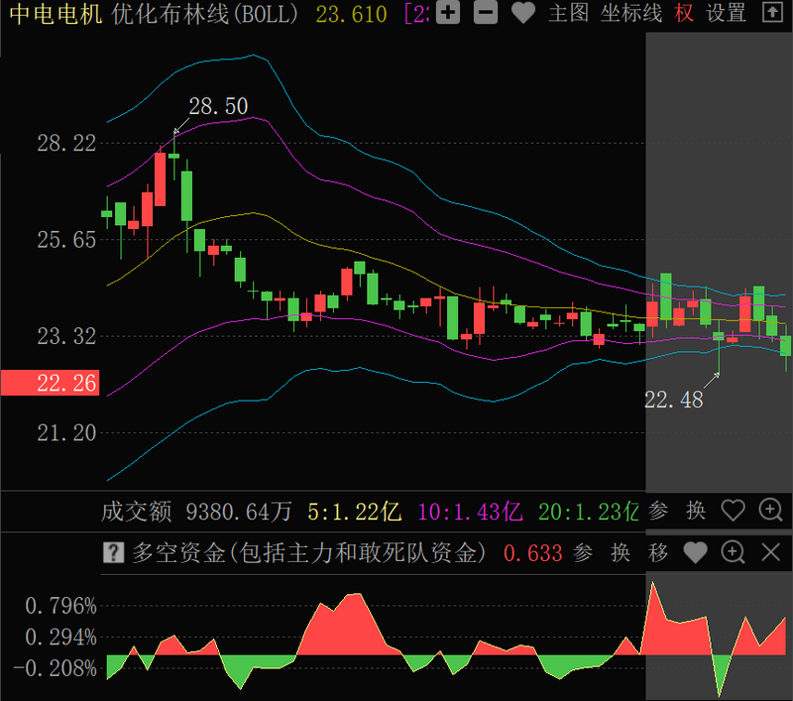Toggle the red 权 adjustment button
Image resolution: width=793 pixels, height=701 pixels.
coord(684,13)
